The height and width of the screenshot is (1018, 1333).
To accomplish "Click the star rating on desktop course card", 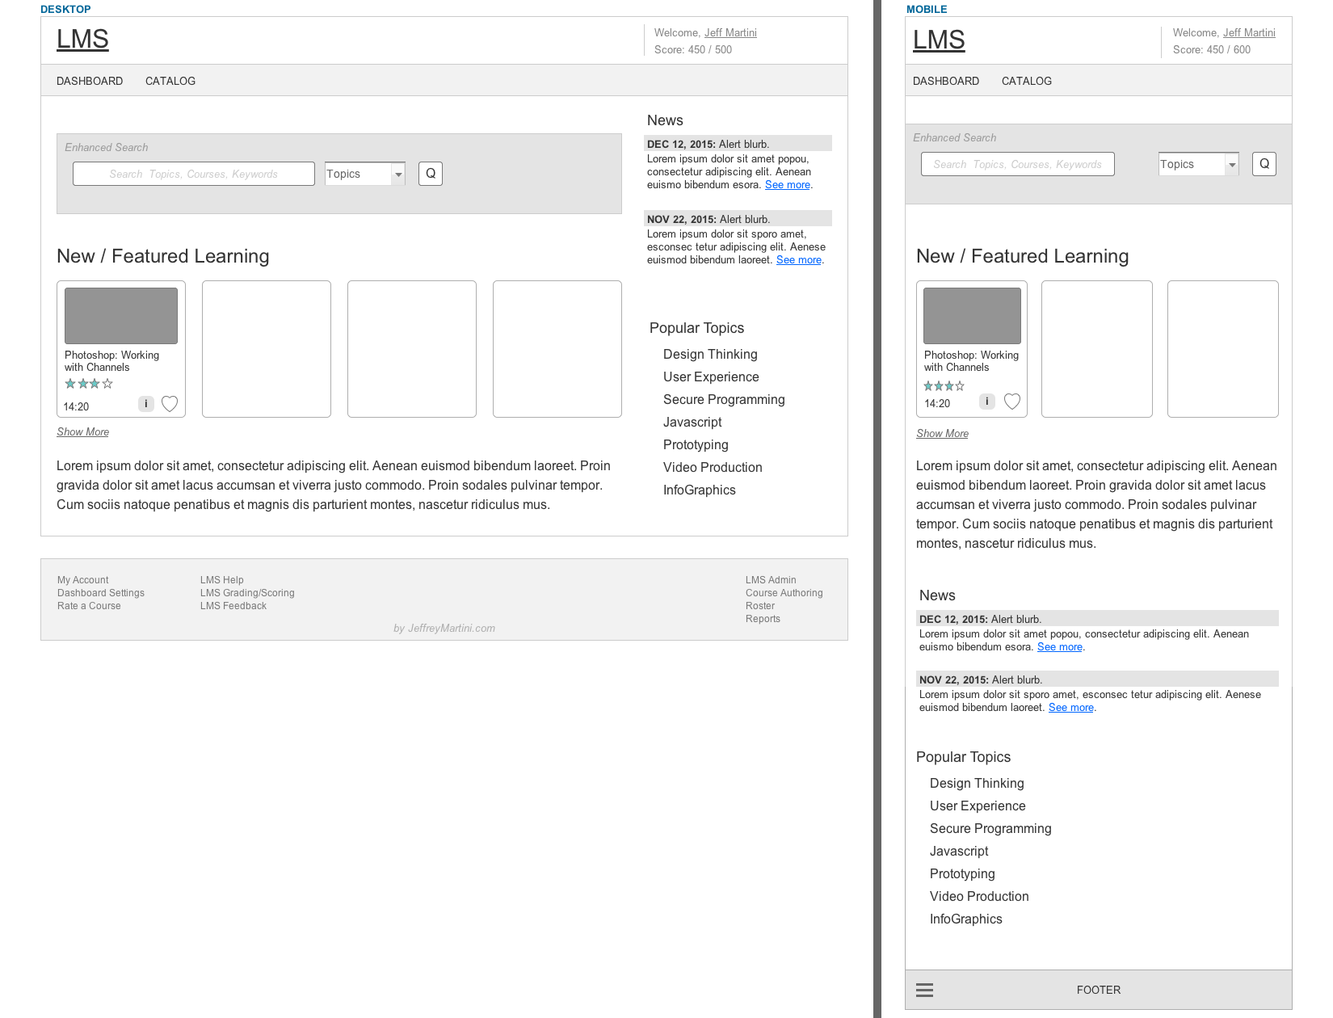I will click(x=89, y=384).
